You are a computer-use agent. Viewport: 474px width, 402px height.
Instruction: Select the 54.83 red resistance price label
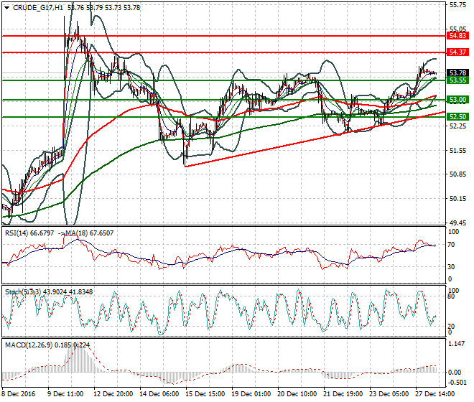[457, 36]
